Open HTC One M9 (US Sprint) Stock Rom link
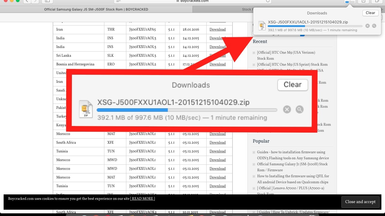The image size is (385, 216). pos(292,64)
